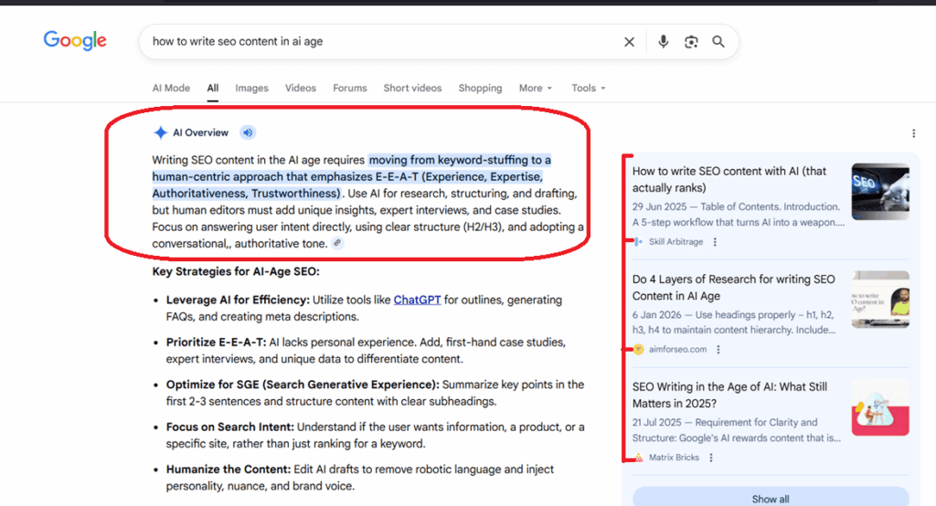Click the Google logo

(x=75, y=40)
